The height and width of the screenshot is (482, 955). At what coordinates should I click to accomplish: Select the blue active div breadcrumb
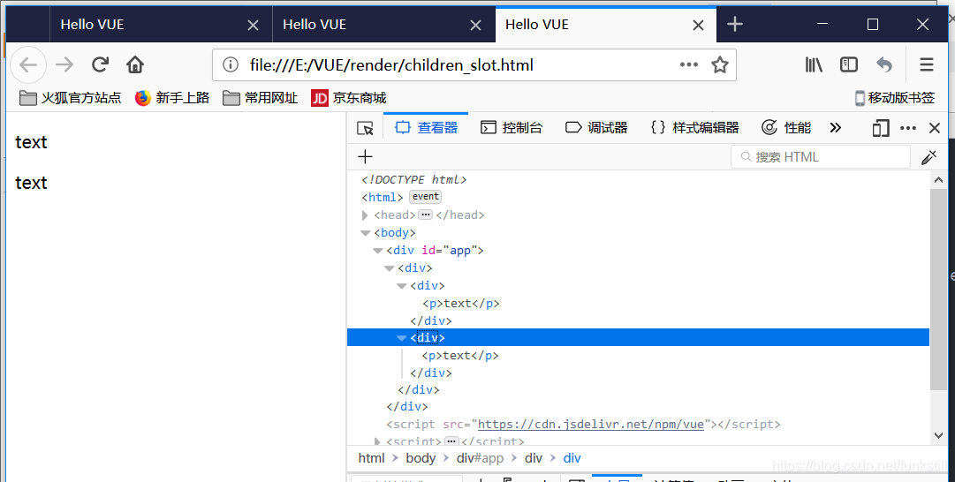click(x=572, y=458)
